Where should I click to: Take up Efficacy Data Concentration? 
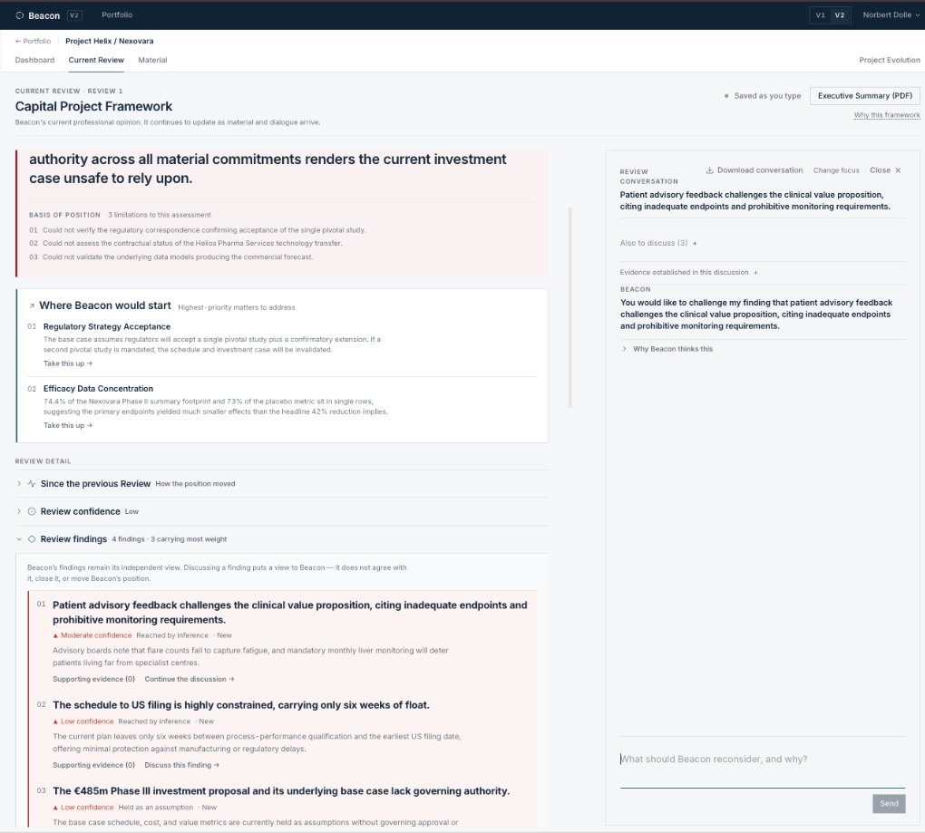point(68,426)
